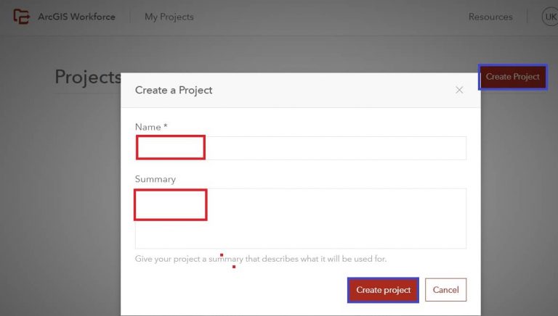
Task: Focus the Name input field
Action: click(301, 148)
